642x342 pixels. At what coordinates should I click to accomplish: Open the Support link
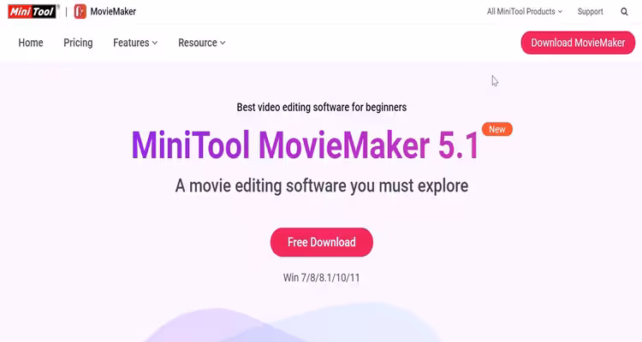coord(590,11)
